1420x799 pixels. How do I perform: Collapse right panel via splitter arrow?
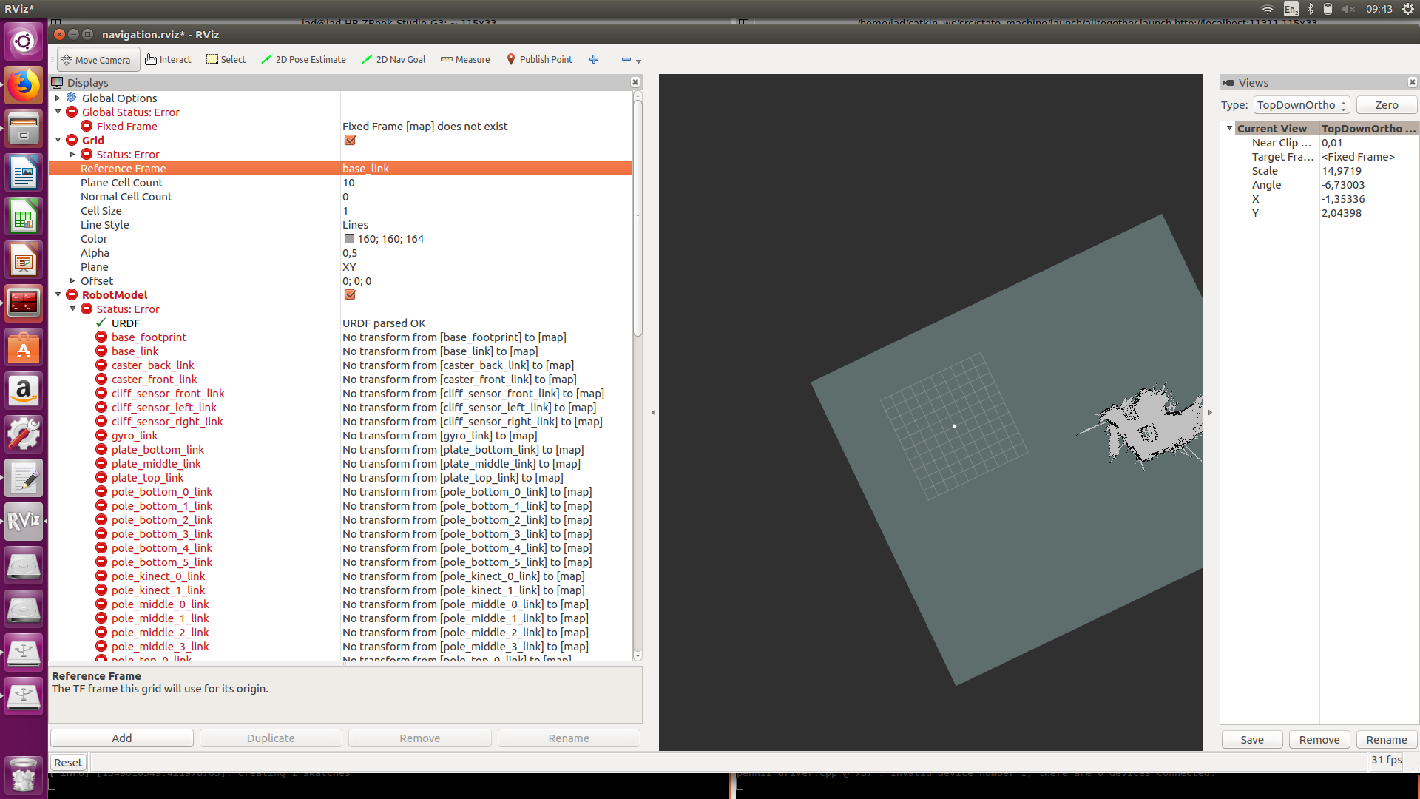pos(1210,413)
